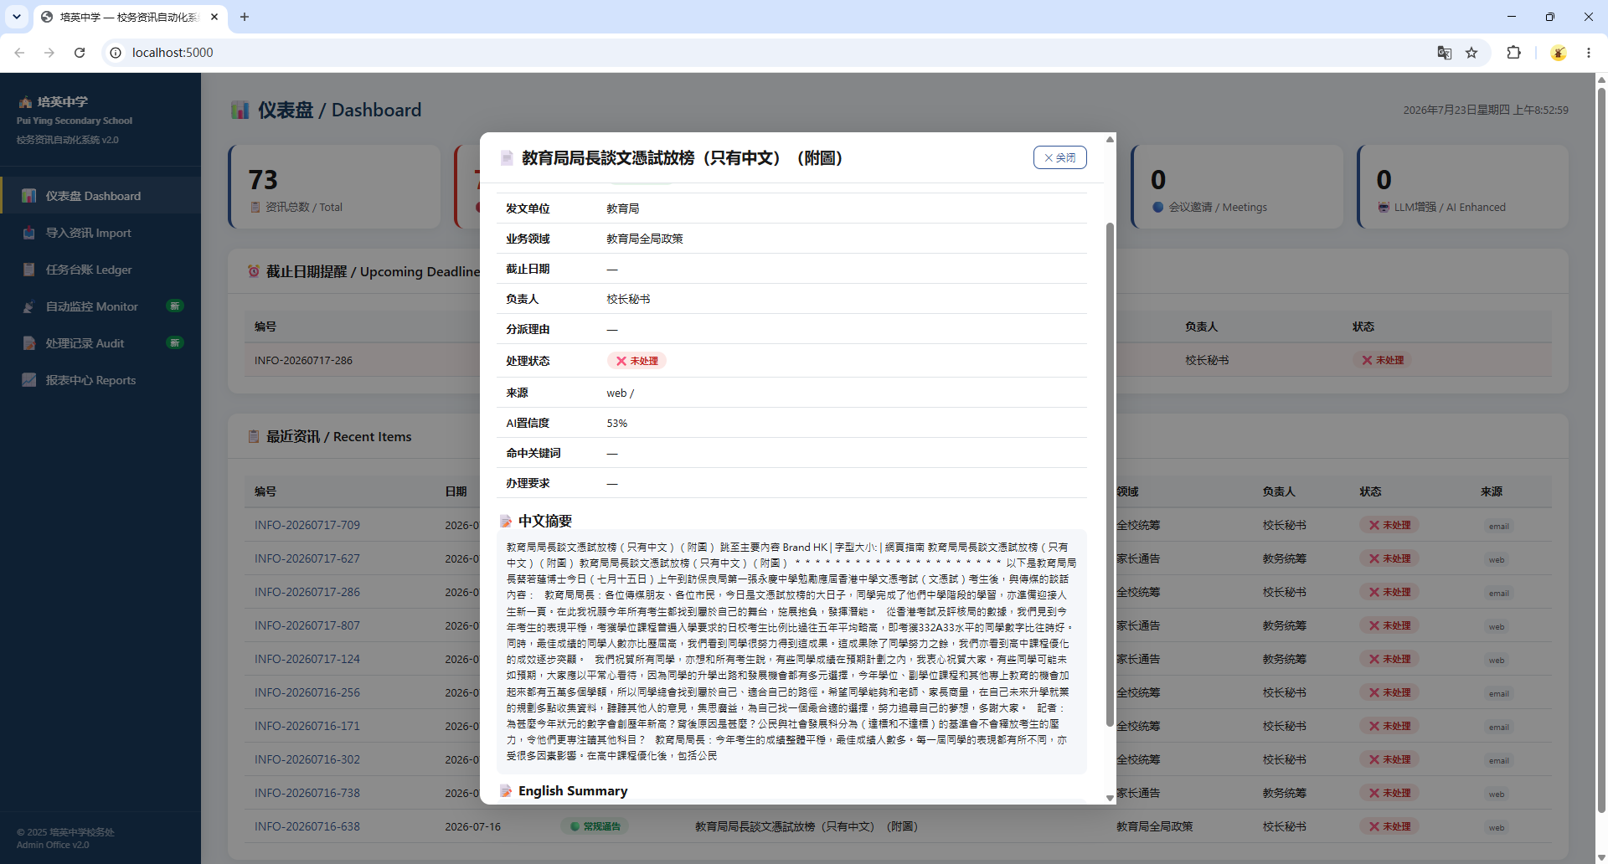The image size is (1608, 864).
Task: Click the Dashboard sidebar chart icon
Action: [29, 196]
